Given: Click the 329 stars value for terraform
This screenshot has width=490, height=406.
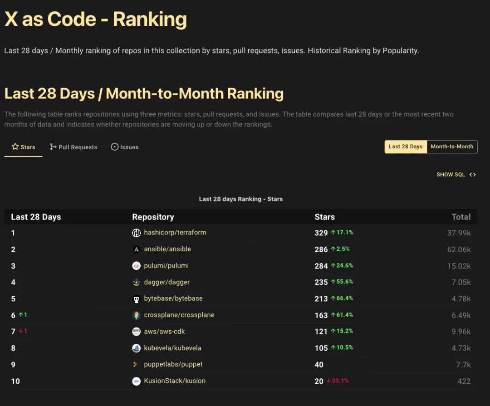Looking at the screenshot, I should [x=321, y=233].
